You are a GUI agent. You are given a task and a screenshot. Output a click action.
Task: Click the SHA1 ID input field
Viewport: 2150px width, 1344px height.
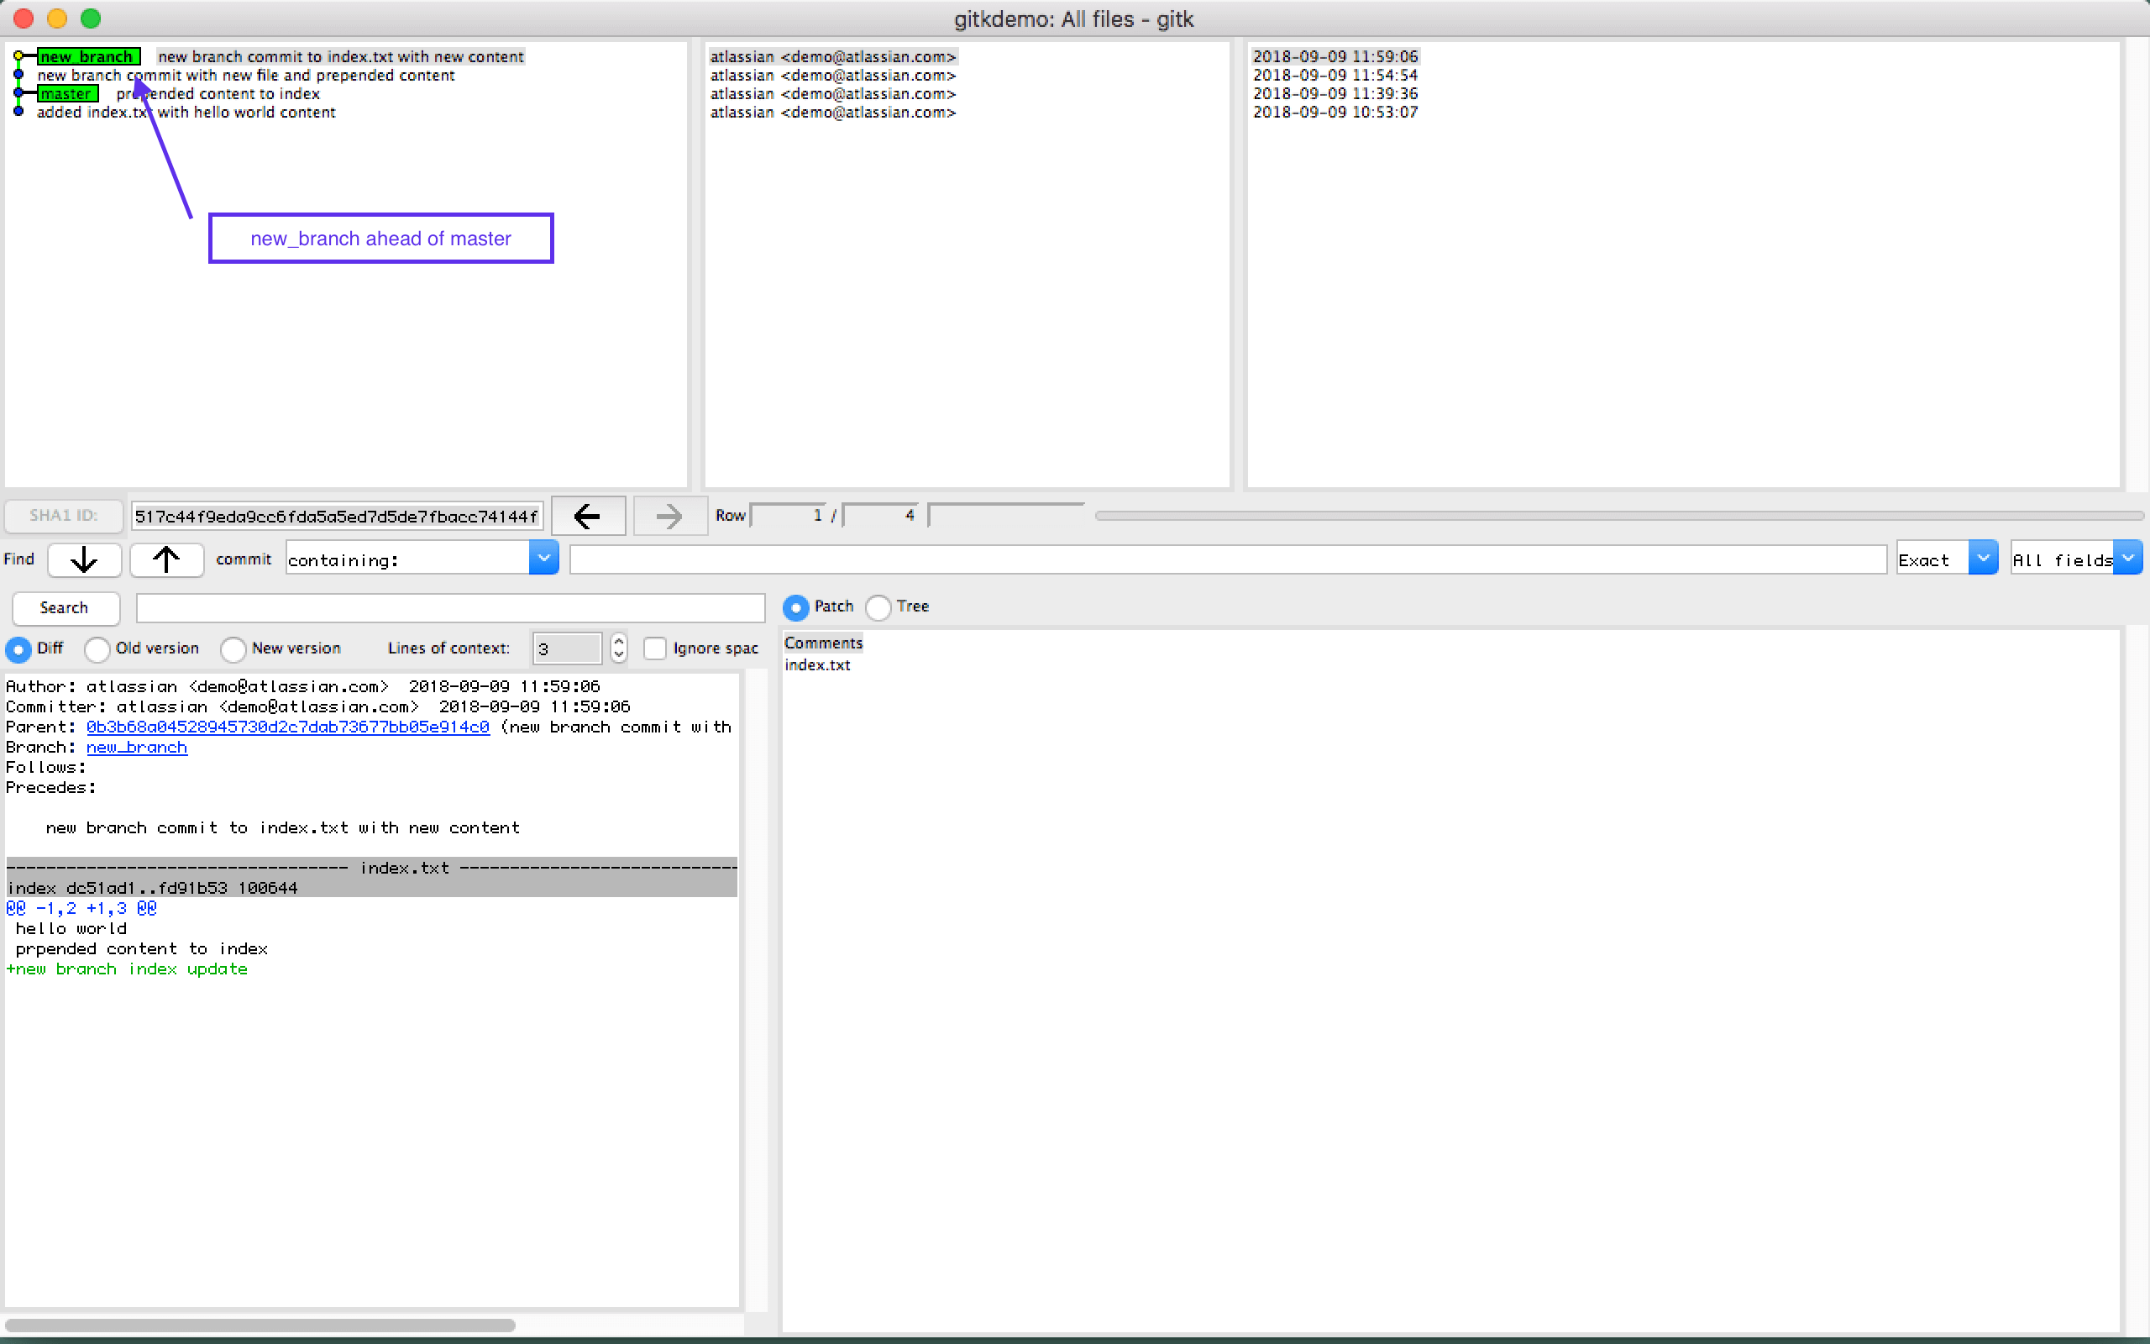click(337, 517)
